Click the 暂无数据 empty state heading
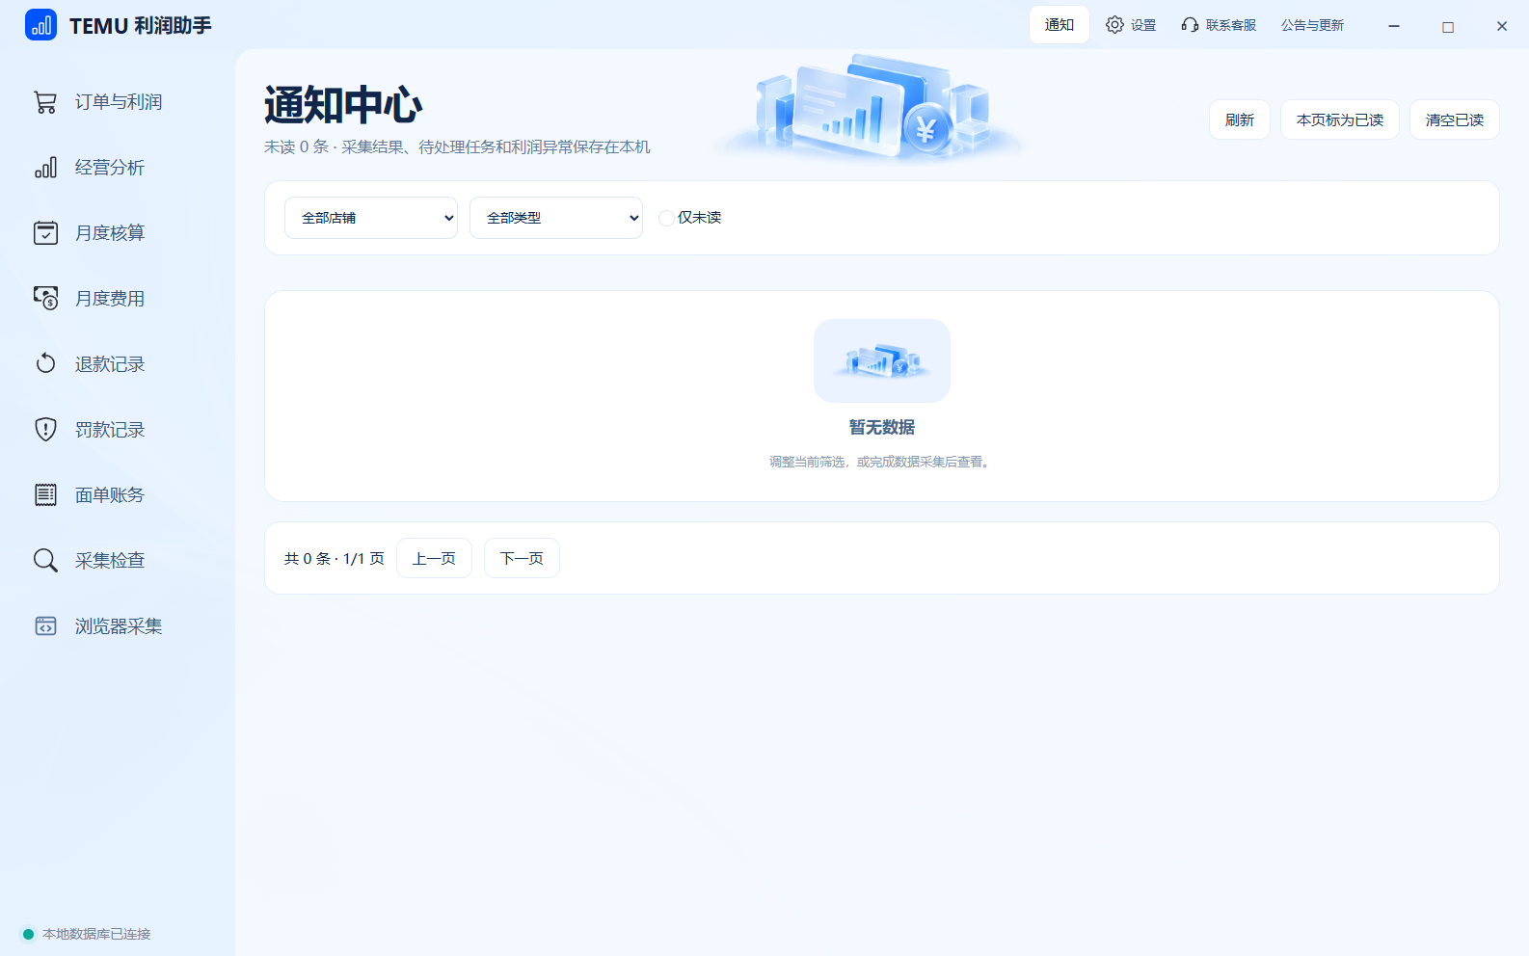1529x956 pixels. tap(882, 427)
